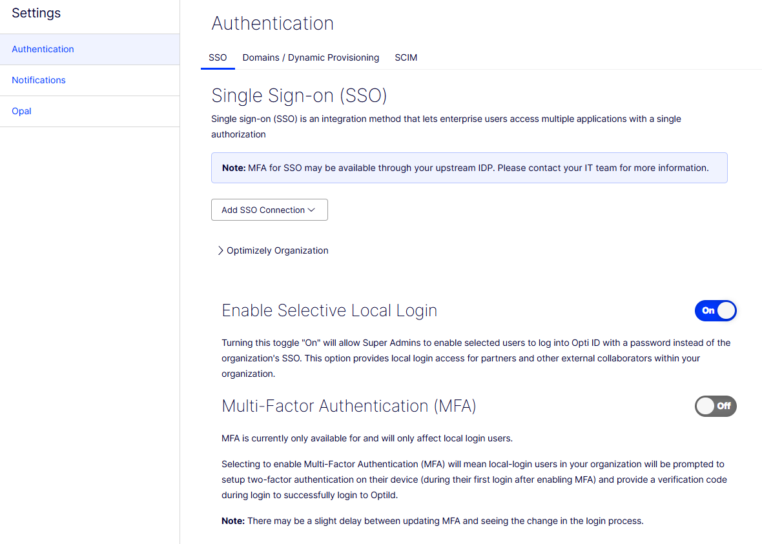The image size is (762, 544).
Task: Click the Authentication page title
Action: [273, 23]
